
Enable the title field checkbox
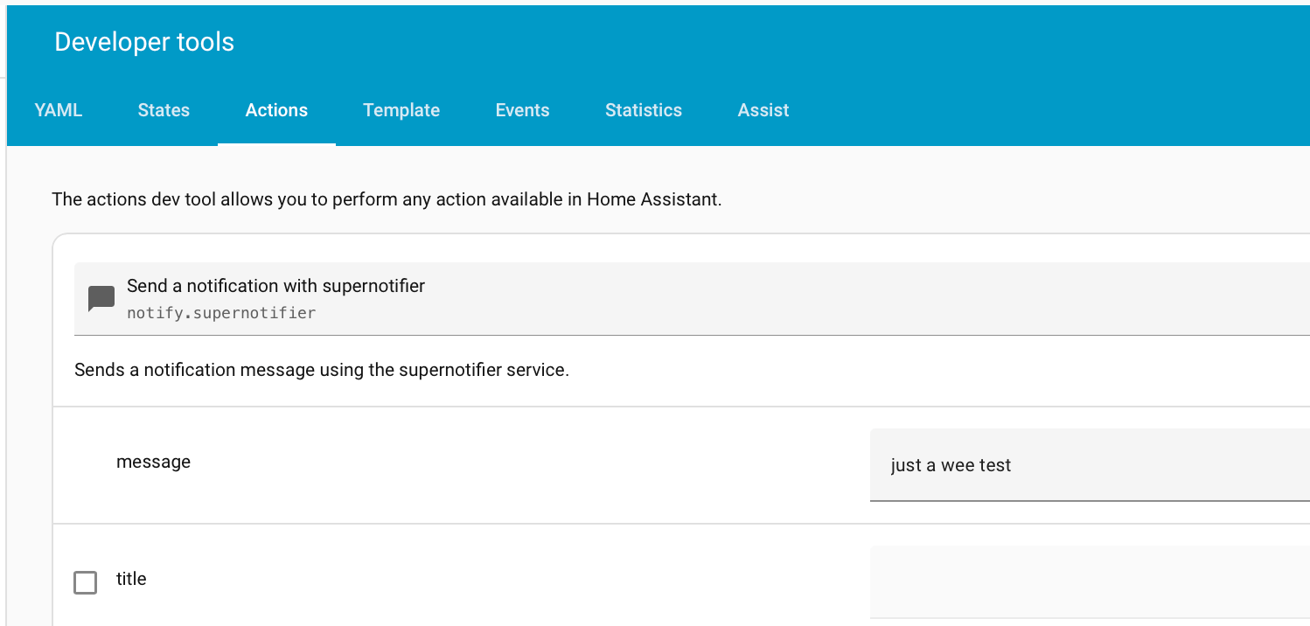pyautogui.click(x=85, y=582)
